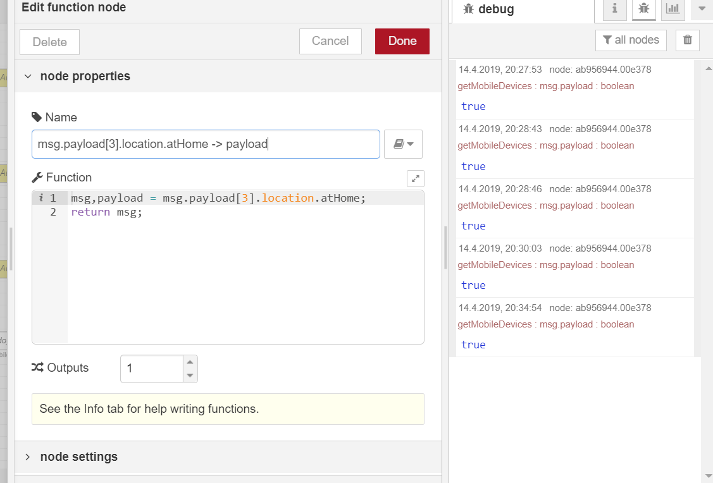
Task: Click the Cancel button
Action: click(330, 41)
